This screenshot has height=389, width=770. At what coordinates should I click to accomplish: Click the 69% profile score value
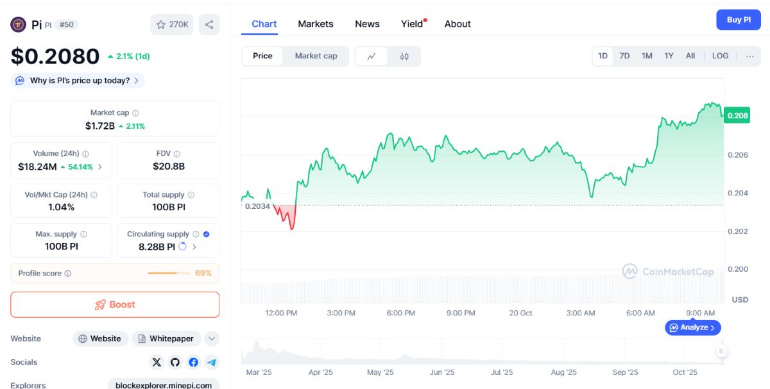point(203,274)
